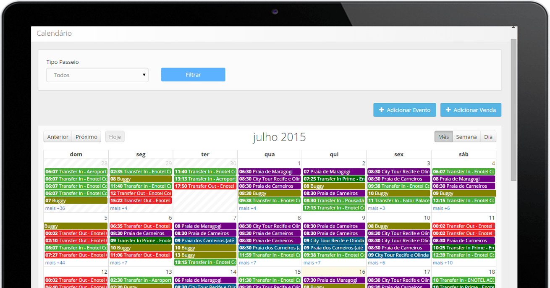Expand 'mais +10' events on July 11
Image resolution: width=550 pixels, height=288 pixels.
(x=443, y=263)
